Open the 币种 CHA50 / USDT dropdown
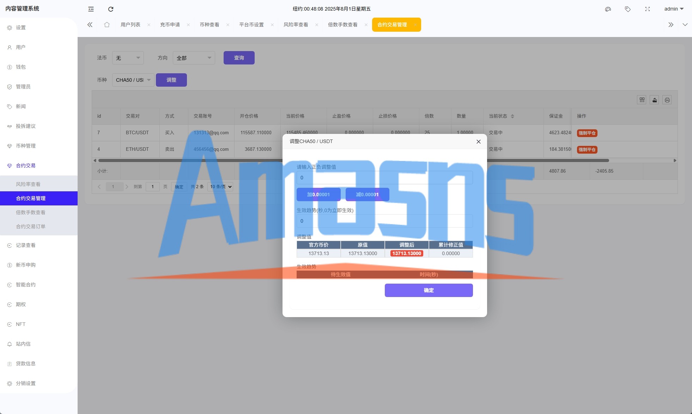The width and height of the screenshot is (692, 414). coord(133,80)
